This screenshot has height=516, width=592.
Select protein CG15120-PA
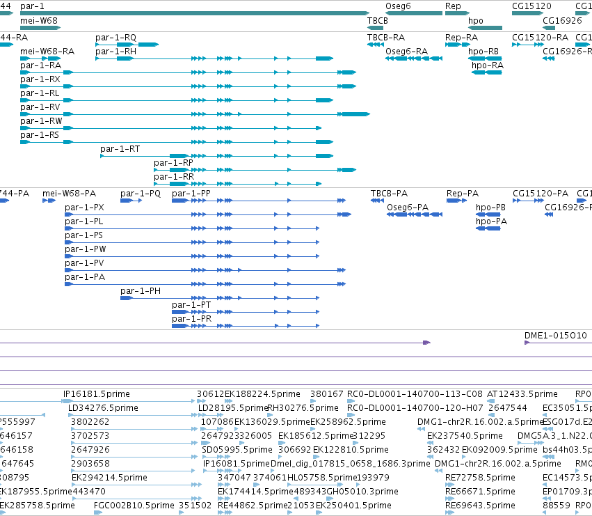click(529, 201)
